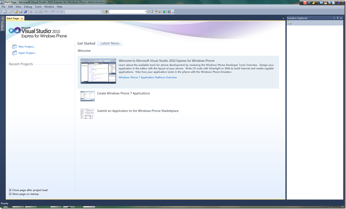Image resolution: width=346 pixels, height=209 pixels.
Task: Click the Welcome heading text
Action: pyautogui.click(x=84, y=51)
